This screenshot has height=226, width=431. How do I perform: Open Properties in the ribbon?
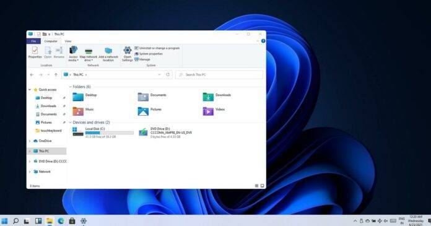pyautogui.click(x=35, y=52)
